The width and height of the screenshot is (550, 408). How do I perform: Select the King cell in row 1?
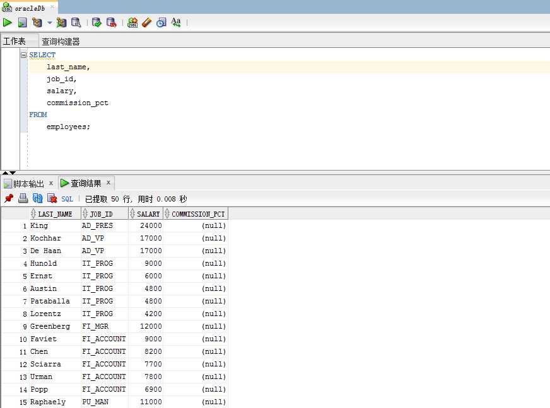55,225
